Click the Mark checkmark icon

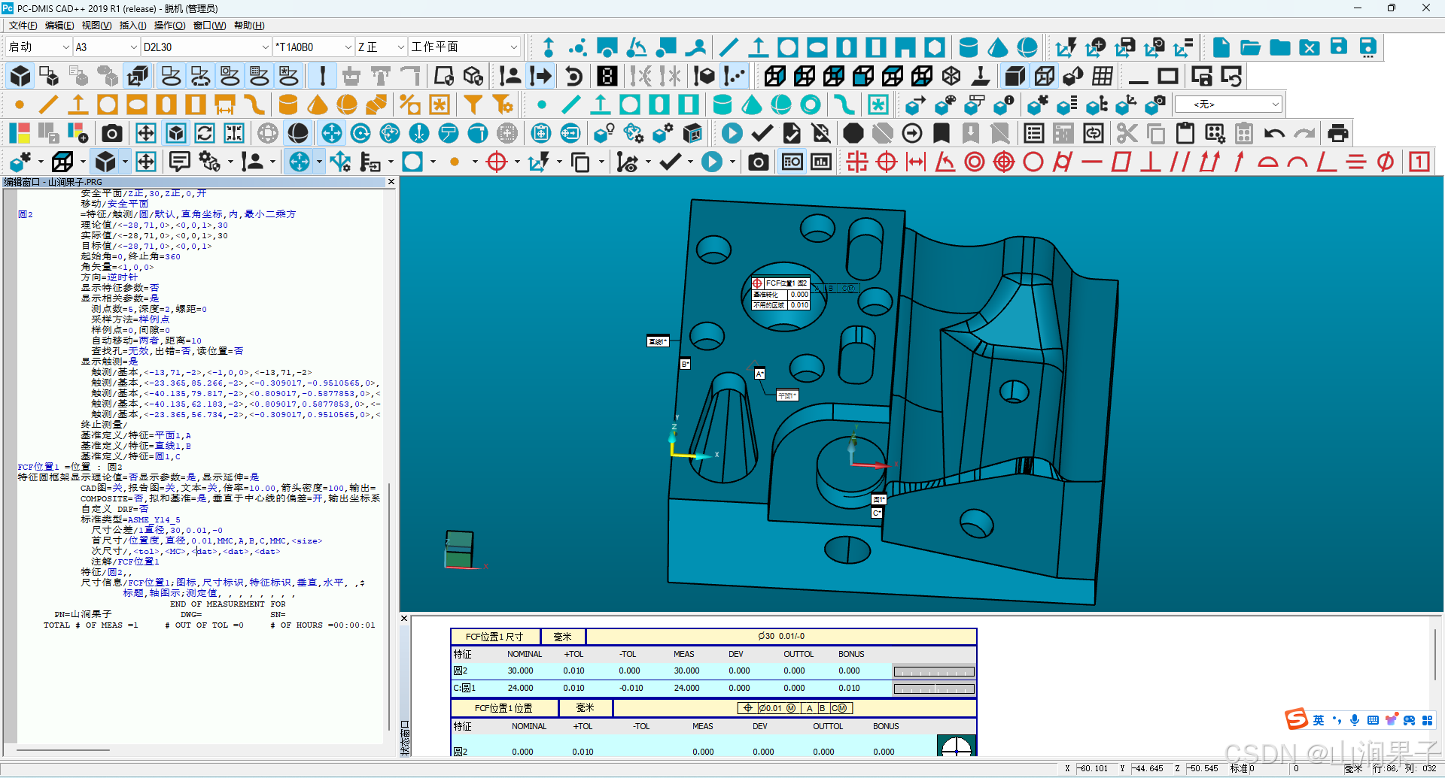coord(762,133)
